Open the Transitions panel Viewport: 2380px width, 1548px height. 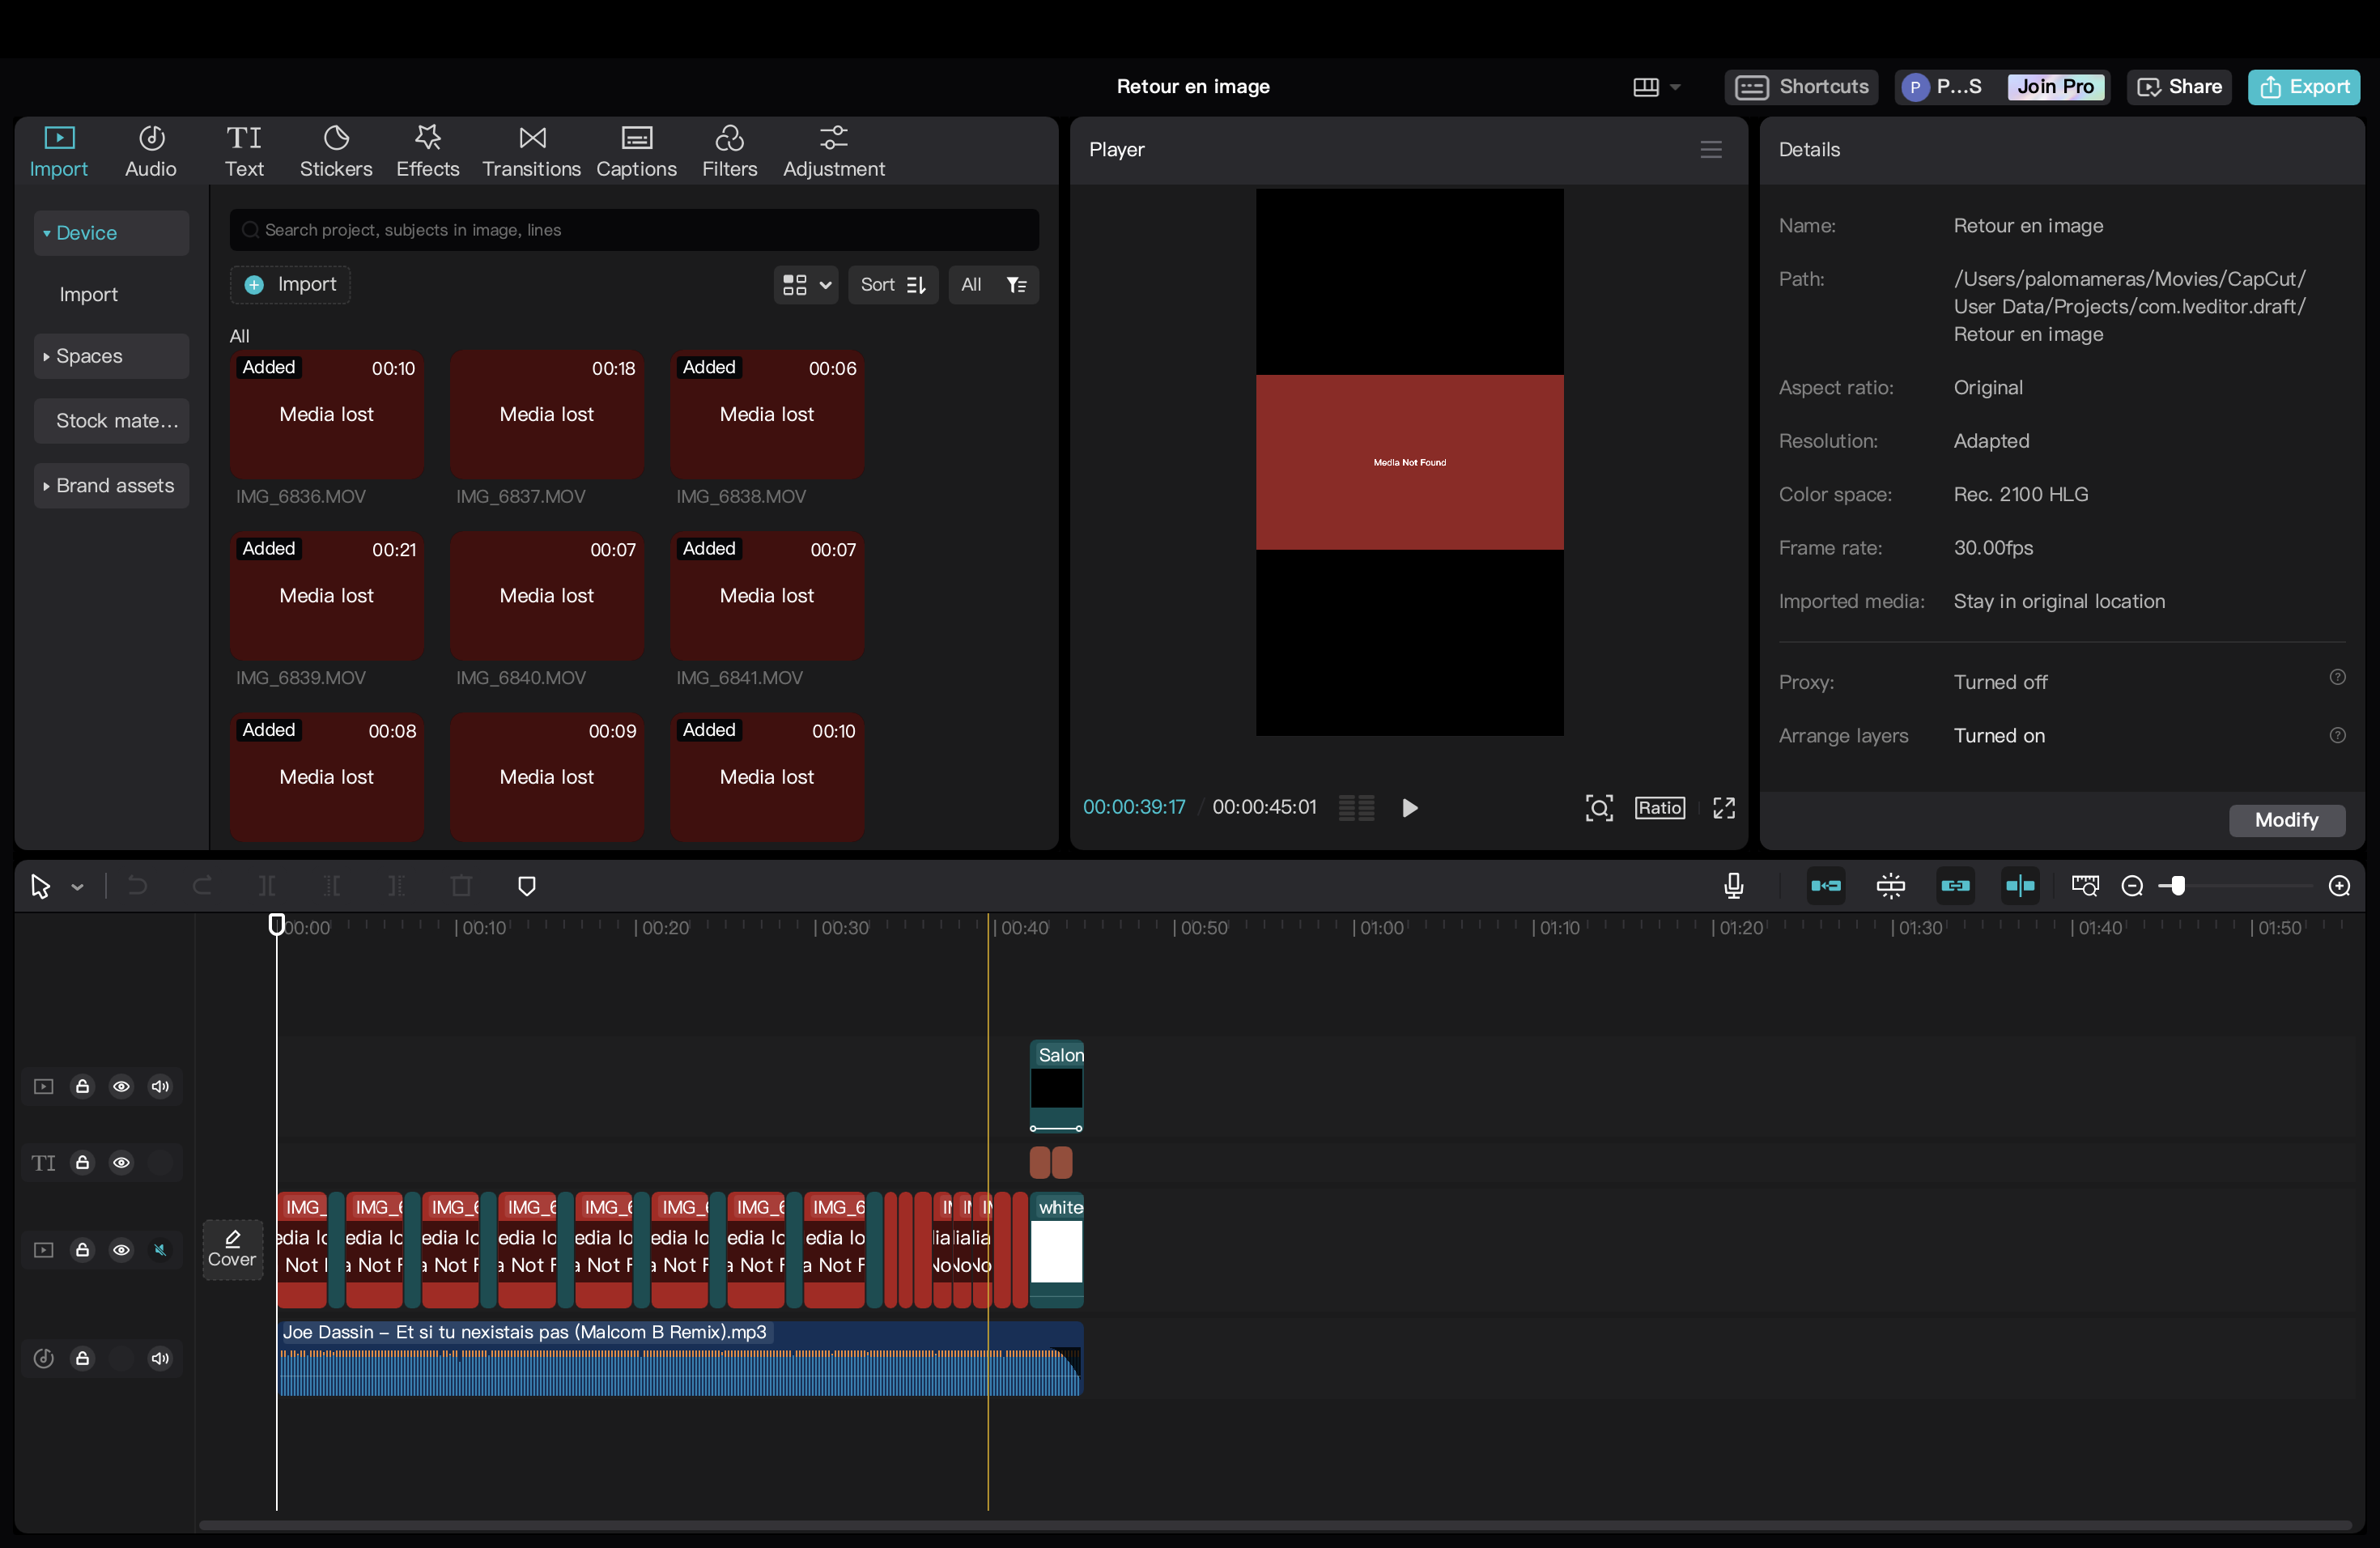tap(531, 151)
